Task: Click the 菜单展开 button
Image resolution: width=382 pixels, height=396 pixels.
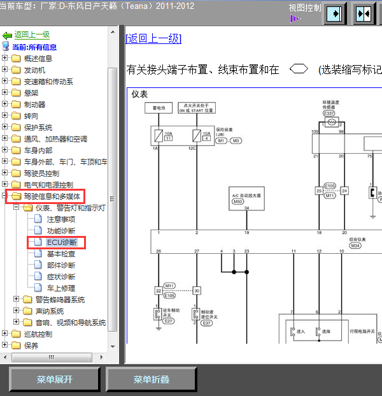Action: click(55, 379)
